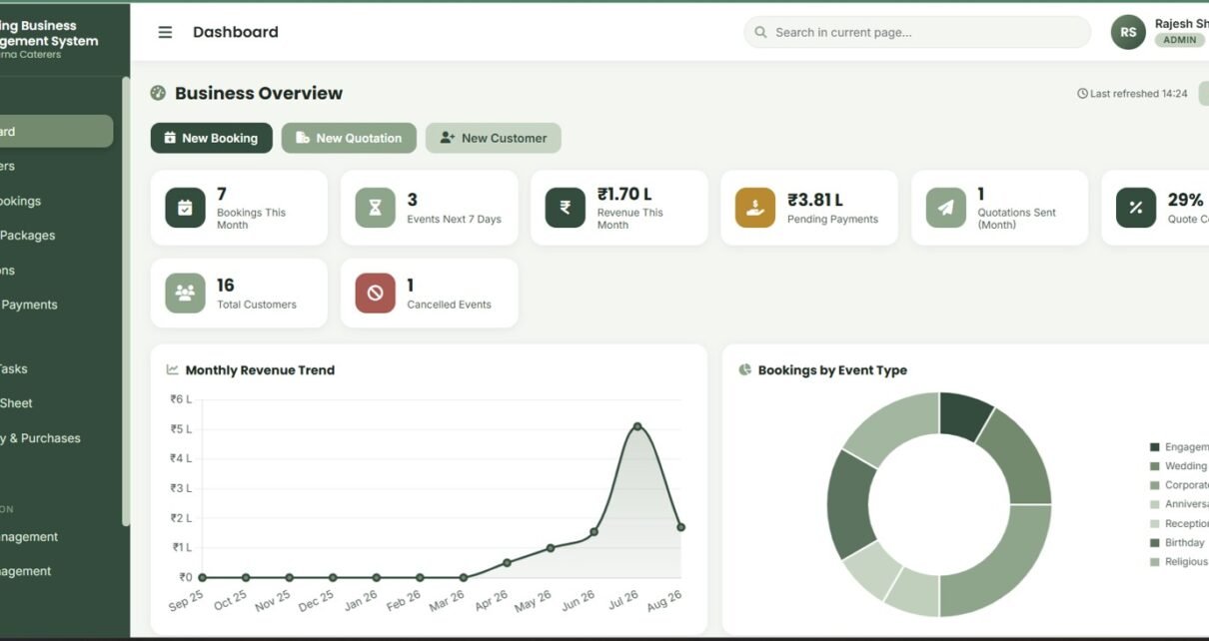
Task: Toggle the Wedding legend swatch in chart
Action: pos(1155,466)
